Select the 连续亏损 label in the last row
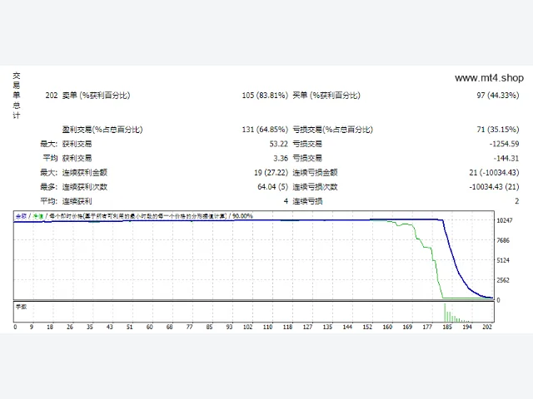This screenshot has width=533, height=399. pyautogui.click(x=307, y=201)
